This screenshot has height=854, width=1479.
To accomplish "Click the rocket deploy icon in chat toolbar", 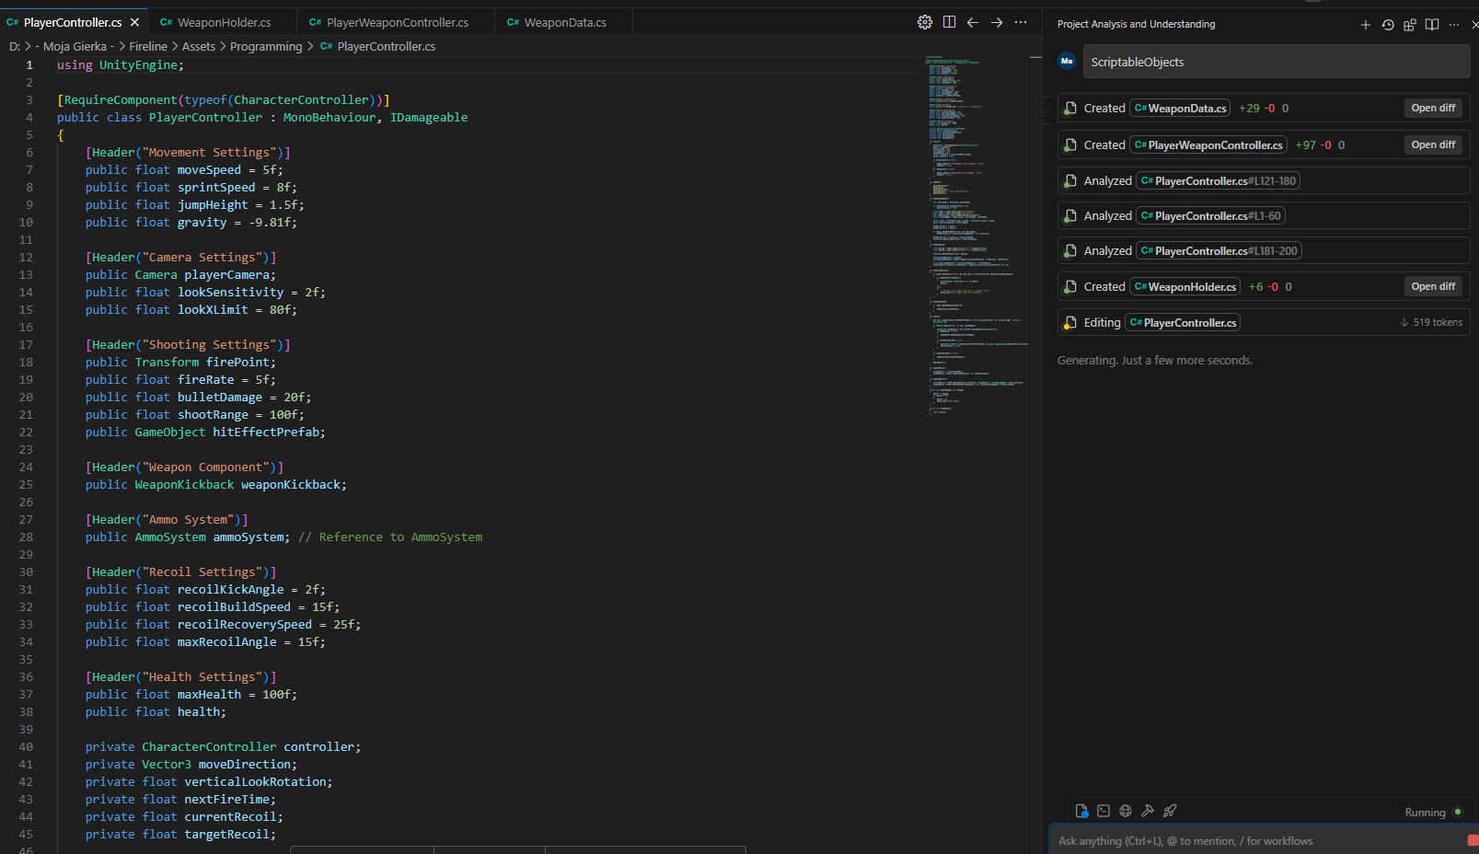I will click(1170, 811).
